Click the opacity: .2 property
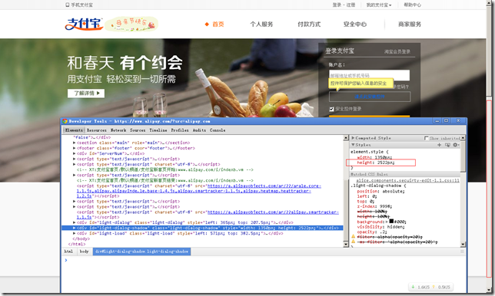 (x=372, y=232)
